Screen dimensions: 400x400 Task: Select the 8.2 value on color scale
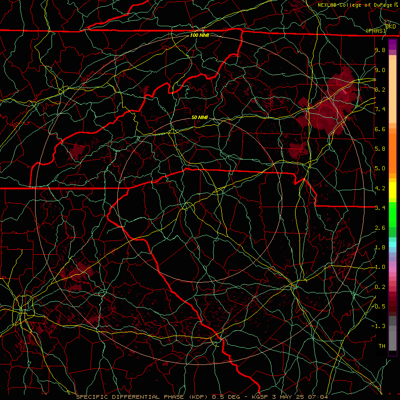coord(380,89)
